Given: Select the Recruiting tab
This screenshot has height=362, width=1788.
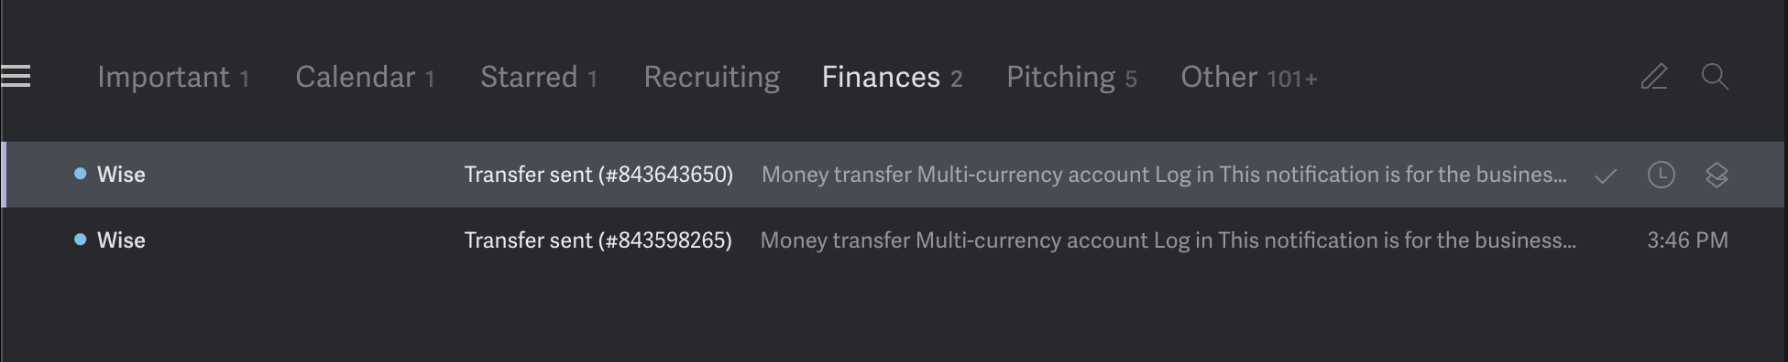Looking at the screenshot, I should tap(712, 78).
